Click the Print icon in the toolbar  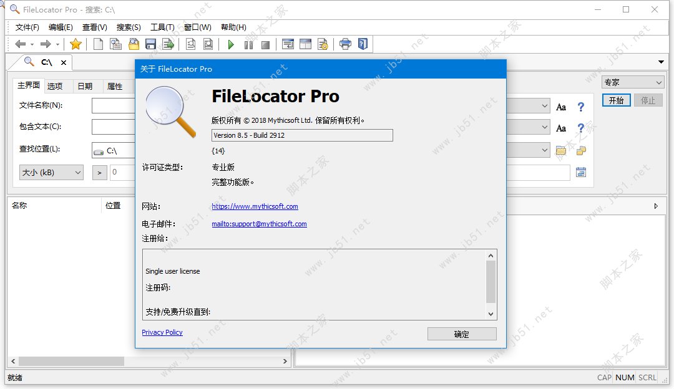click(x=345, y=44)
